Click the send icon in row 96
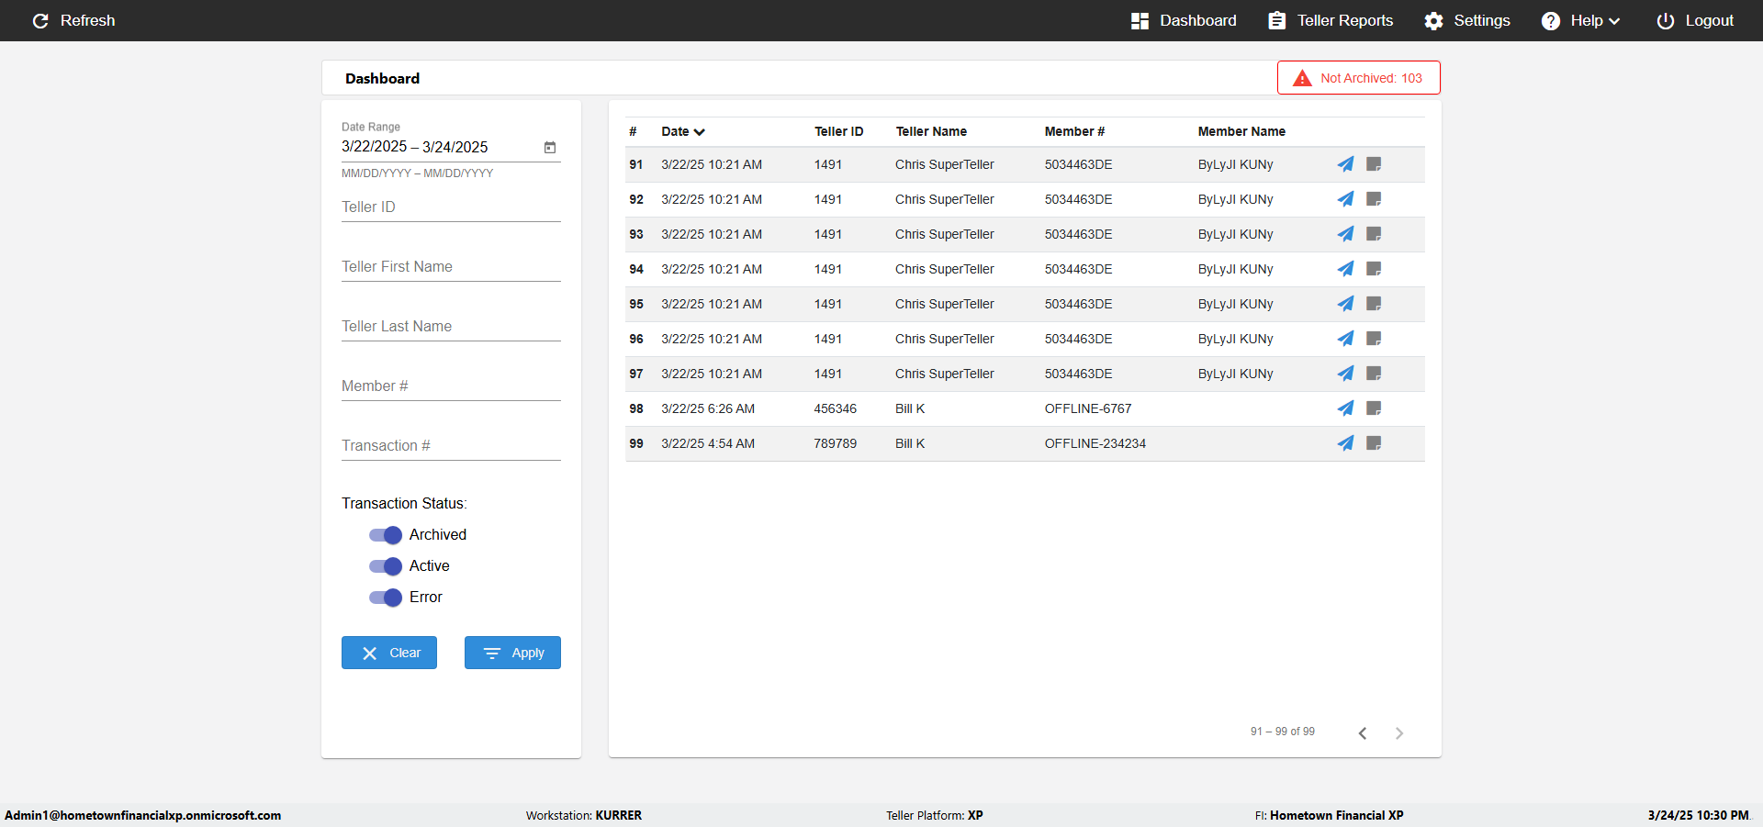Image resolution: width=1763 pixels, height=827 pixels. tap(1345, 339)
